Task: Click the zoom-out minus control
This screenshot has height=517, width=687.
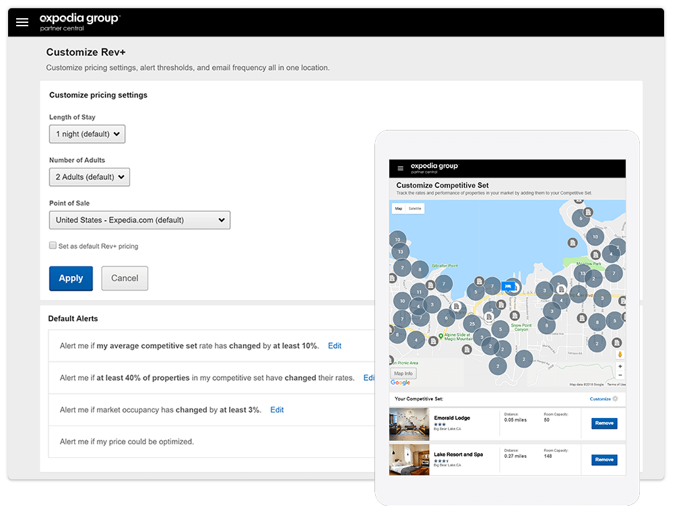Action: tap(620, 375)
